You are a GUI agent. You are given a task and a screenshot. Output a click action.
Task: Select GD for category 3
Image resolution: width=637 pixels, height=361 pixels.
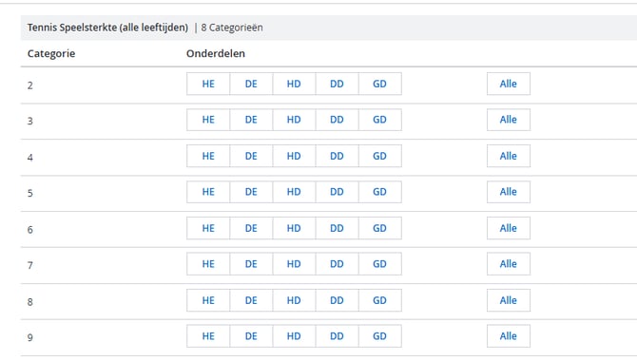(380, 120)
